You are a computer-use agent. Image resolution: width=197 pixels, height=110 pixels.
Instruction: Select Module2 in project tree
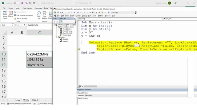pyautogui.click(x=65, y=41)
